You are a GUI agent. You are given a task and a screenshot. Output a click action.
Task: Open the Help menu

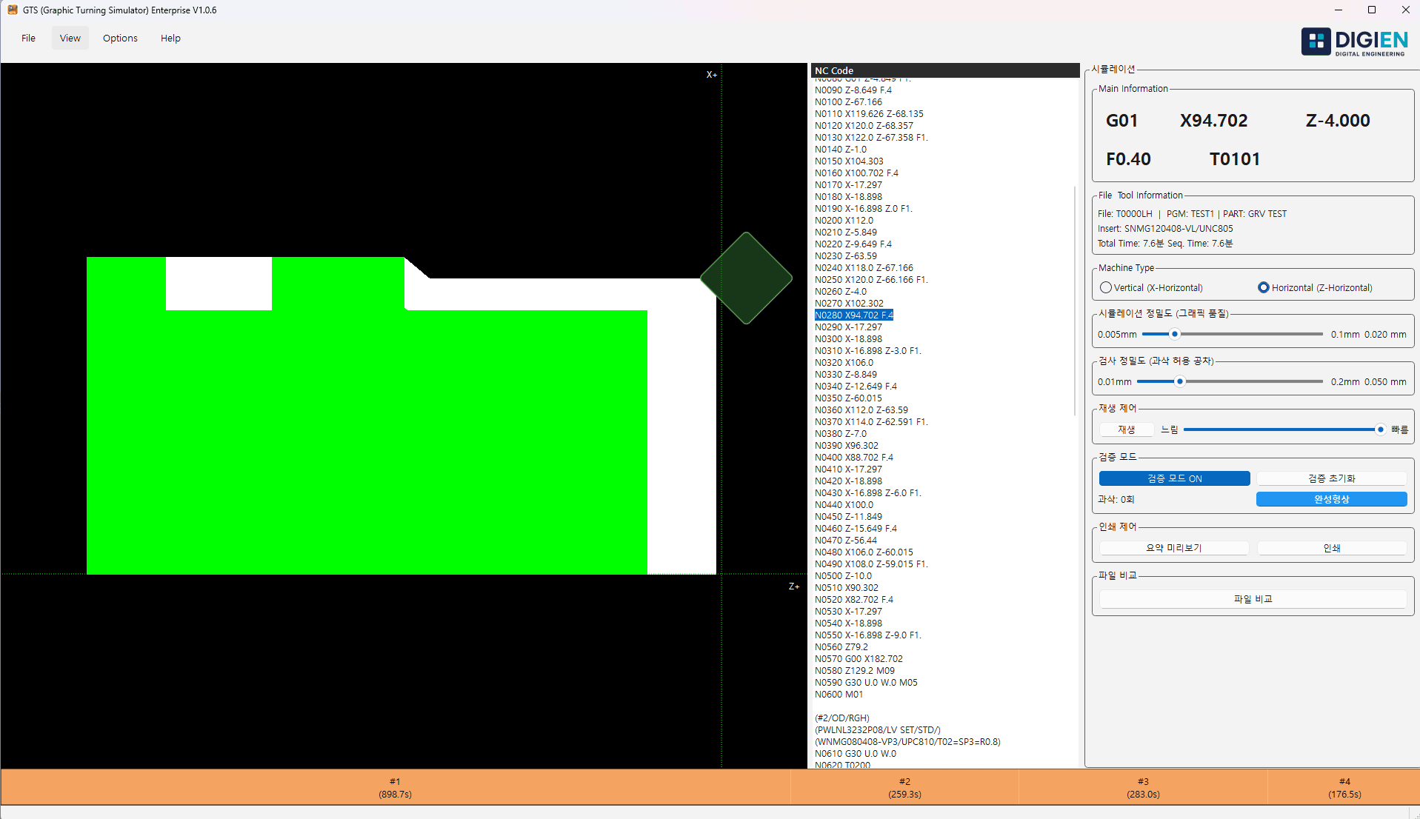[170, 38]
